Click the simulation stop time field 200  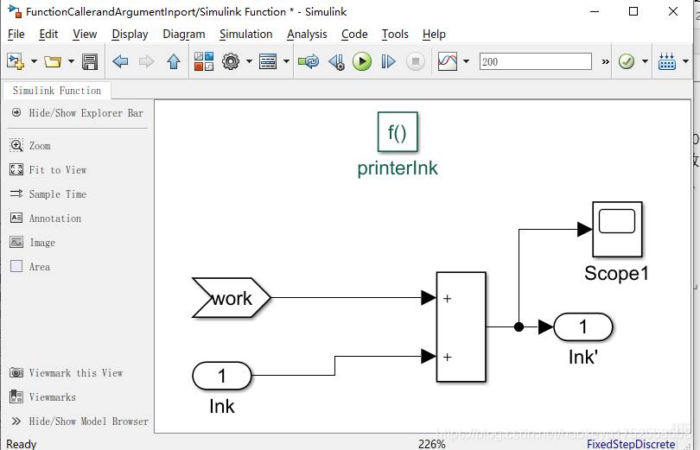(x=535, y=61)
